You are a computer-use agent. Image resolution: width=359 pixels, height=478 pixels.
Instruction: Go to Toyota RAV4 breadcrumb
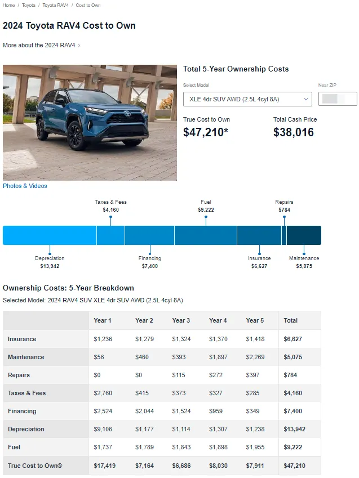point(55,5)
